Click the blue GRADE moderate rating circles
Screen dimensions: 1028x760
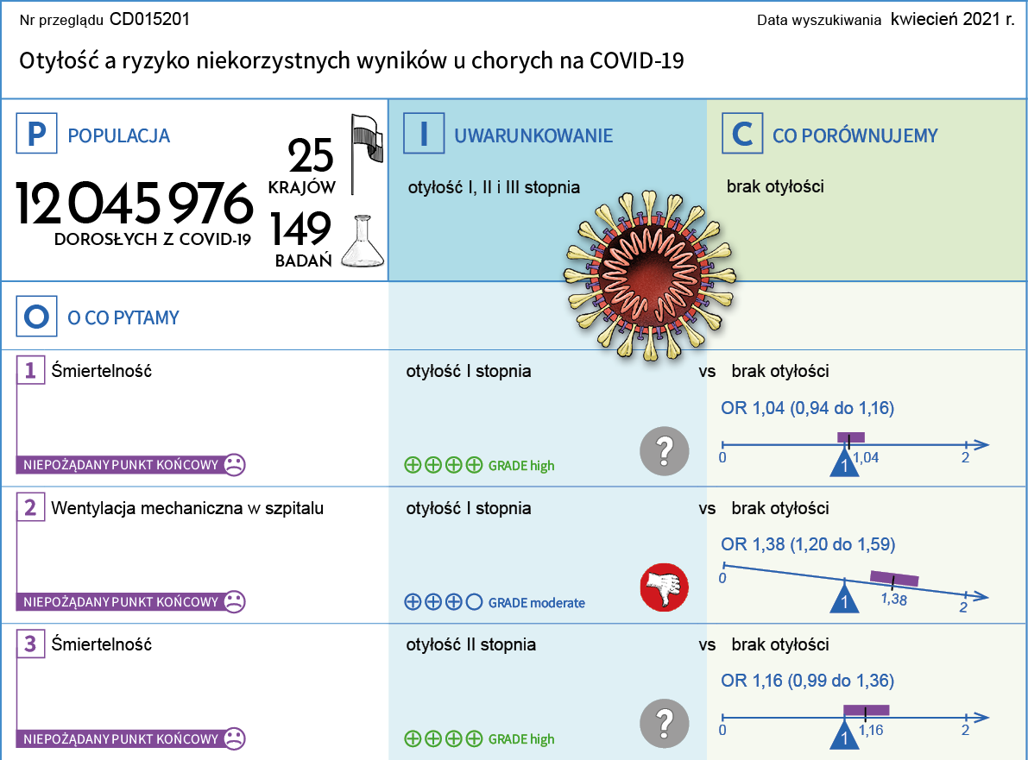[x=443, y=603]
